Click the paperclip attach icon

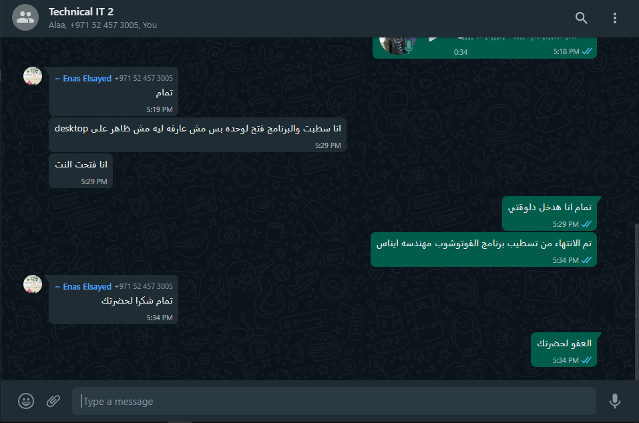pos(53,401)
